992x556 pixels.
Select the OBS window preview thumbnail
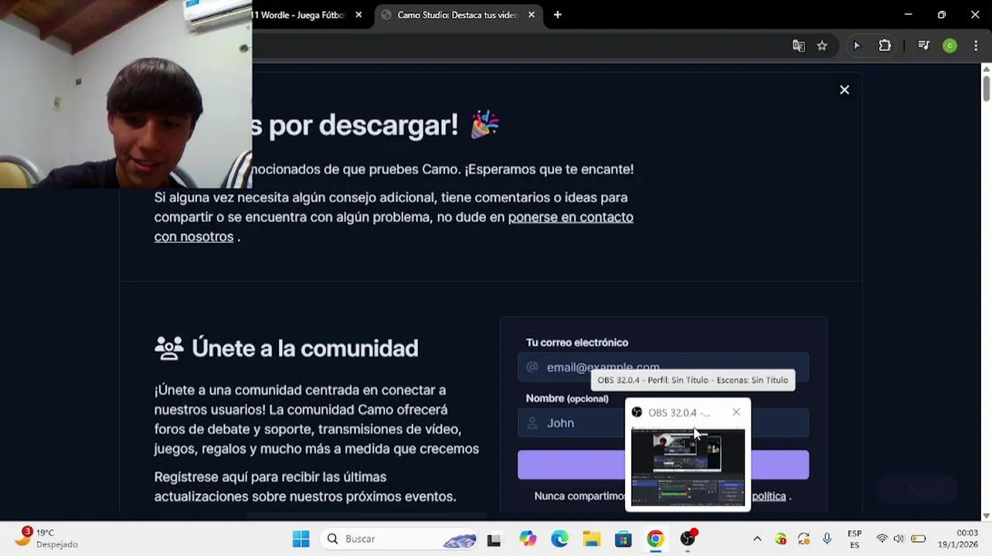coord(688,466)
